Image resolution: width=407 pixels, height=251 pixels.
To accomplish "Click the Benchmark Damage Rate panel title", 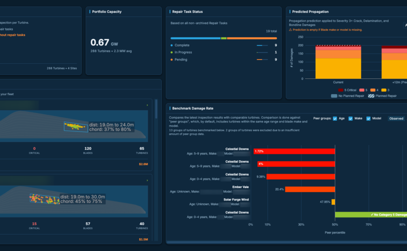I will click(x=193, y=108).
